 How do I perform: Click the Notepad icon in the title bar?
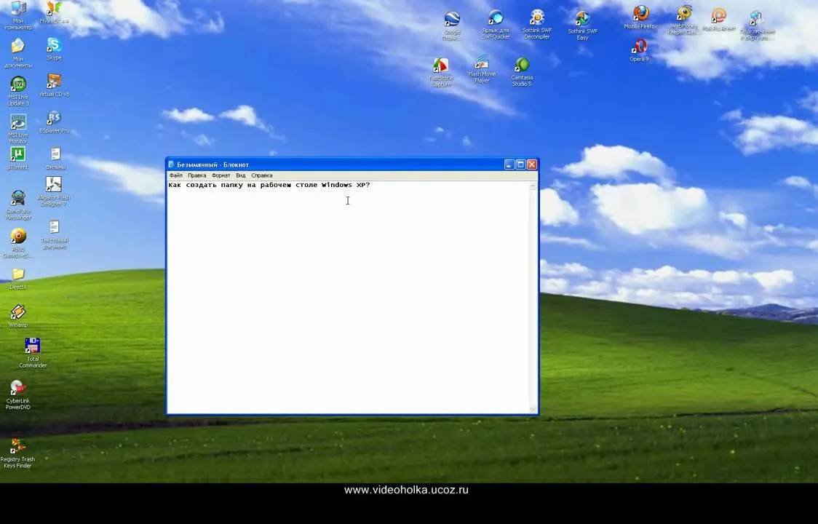(x=171, y=164)
